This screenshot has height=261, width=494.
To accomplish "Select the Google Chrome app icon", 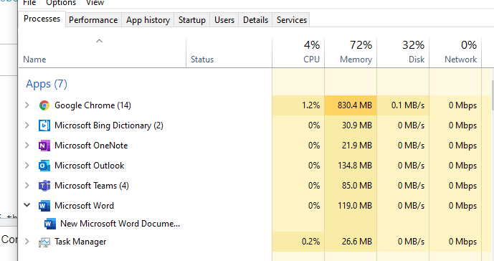I will tap(44, 105).
